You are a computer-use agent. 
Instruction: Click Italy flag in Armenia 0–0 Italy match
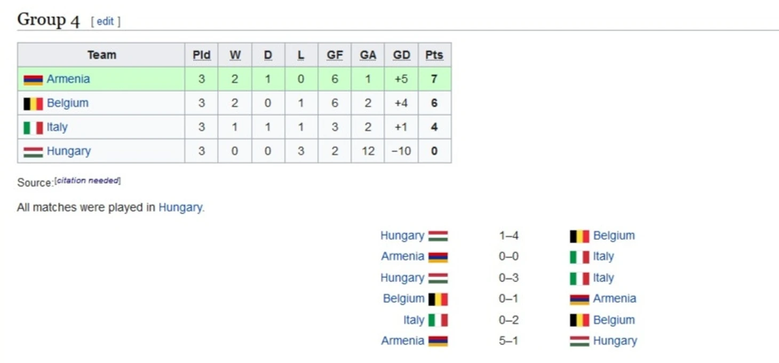click(x=579, y=257)
